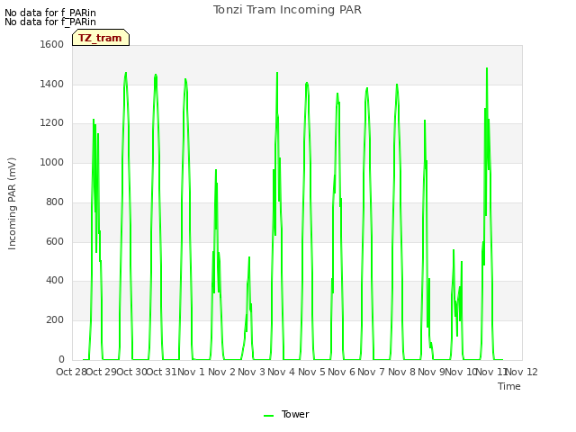Click the 400 y-axis tick label

click(x=55, y=281)
